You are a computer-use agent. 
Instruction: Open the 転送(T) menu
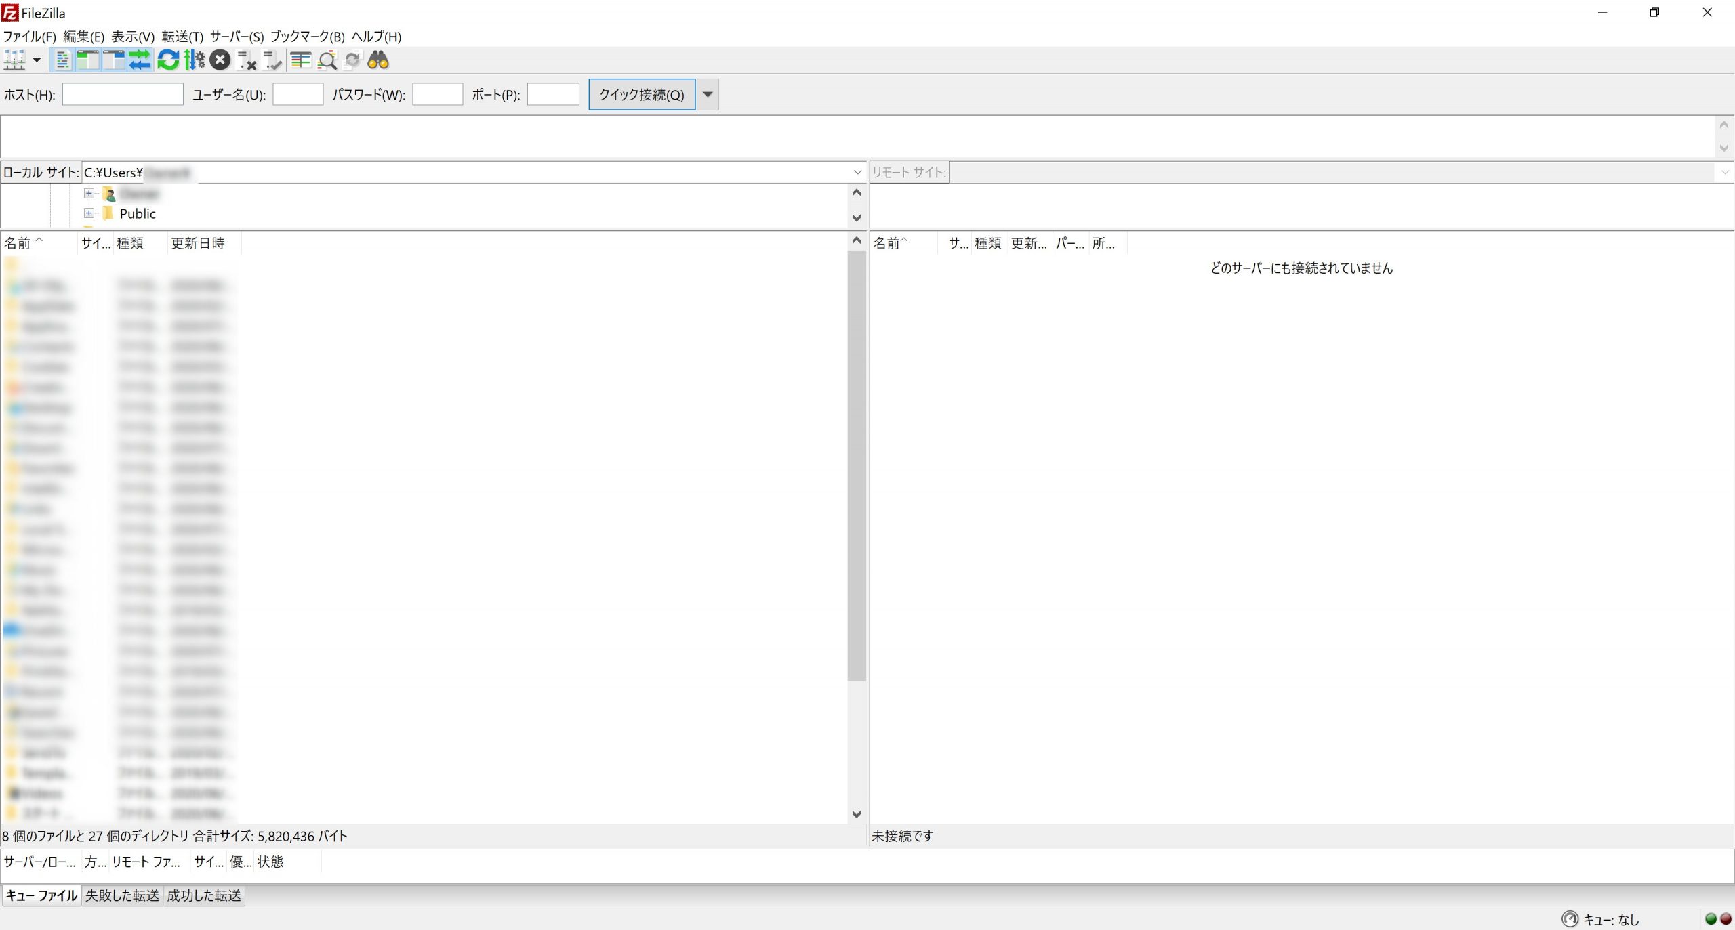tap(182, 37)
